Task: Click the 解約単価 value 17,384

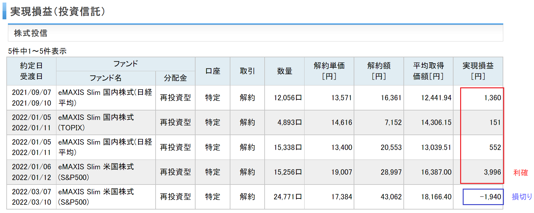Action: tap(342, 197)
